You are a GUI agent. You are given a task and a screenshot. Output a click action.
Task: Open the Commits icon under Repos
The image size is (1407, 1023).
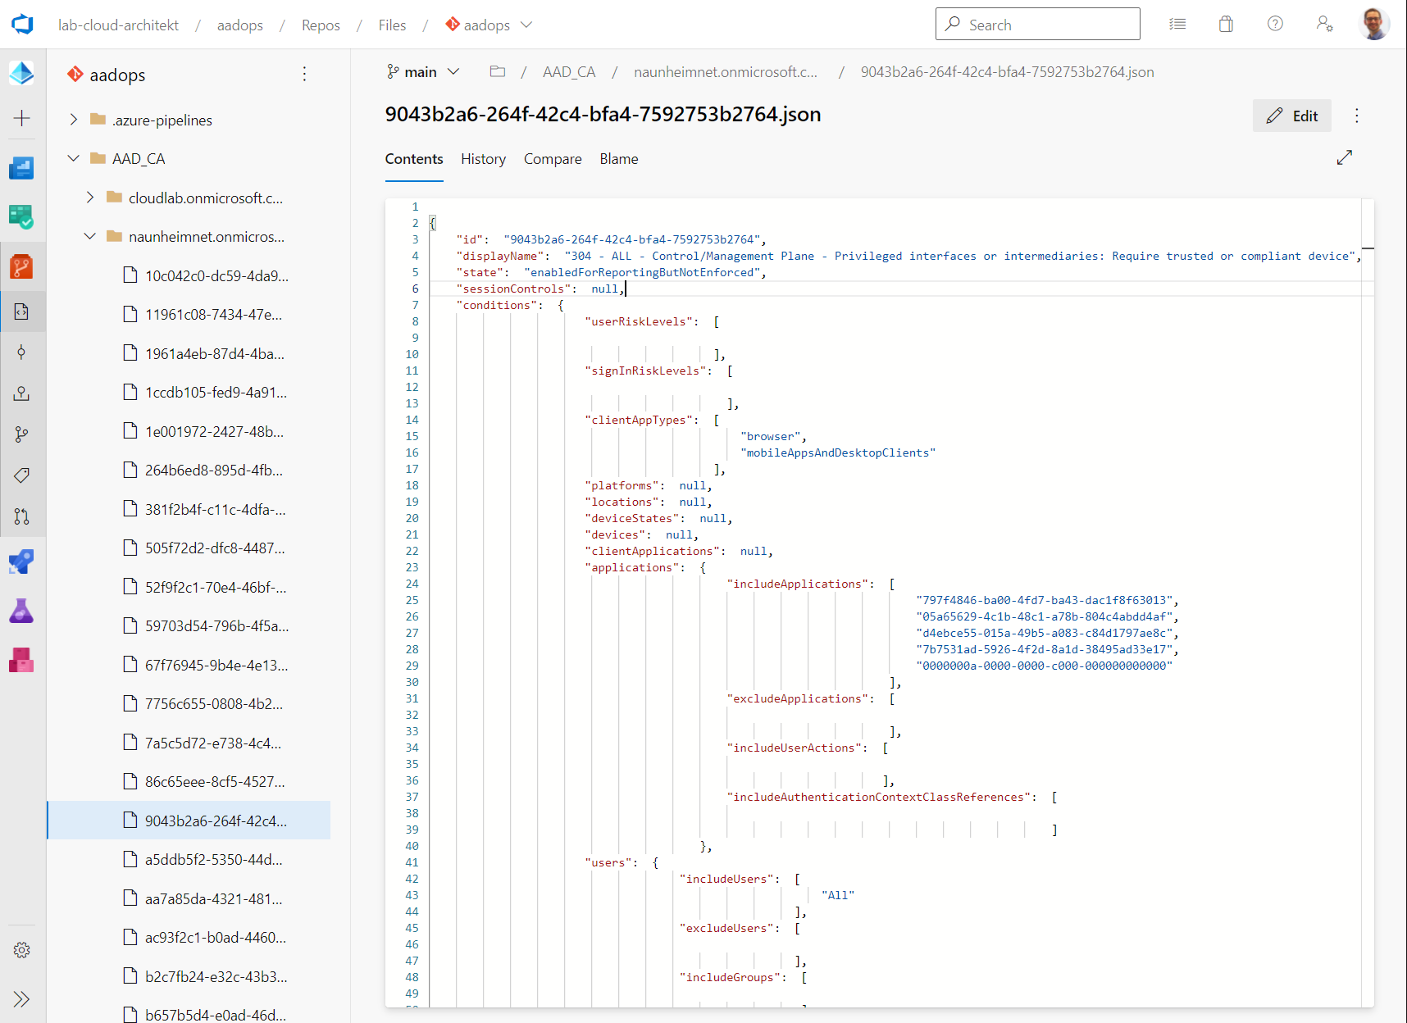[x=22, y=352]
